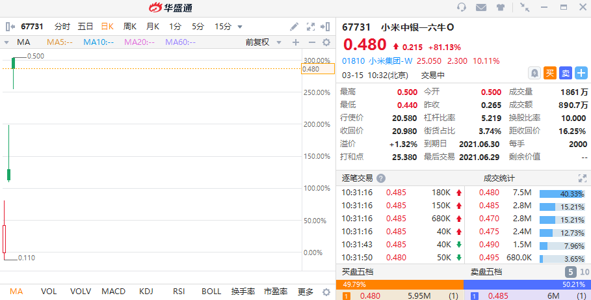Viewport: 591px width, 300px height.
Task: Click the 0.480 price axis label
Action: (x=318, y=69)
